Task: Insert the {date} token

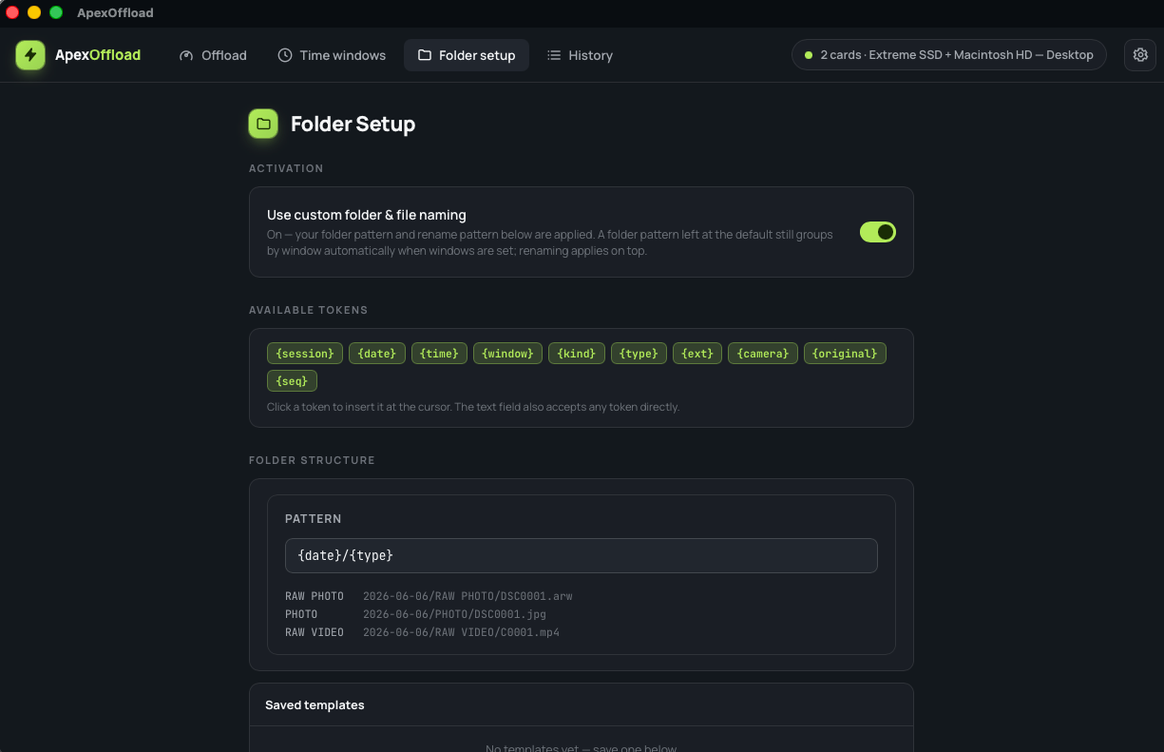Action: (377, 354)
